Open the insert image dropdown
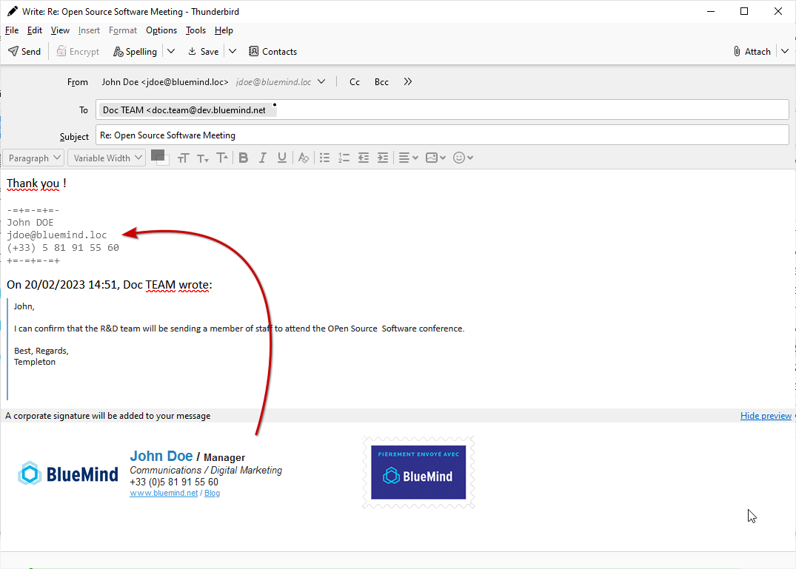The width and height of the screenshot is (796, 569). (435, 158)
